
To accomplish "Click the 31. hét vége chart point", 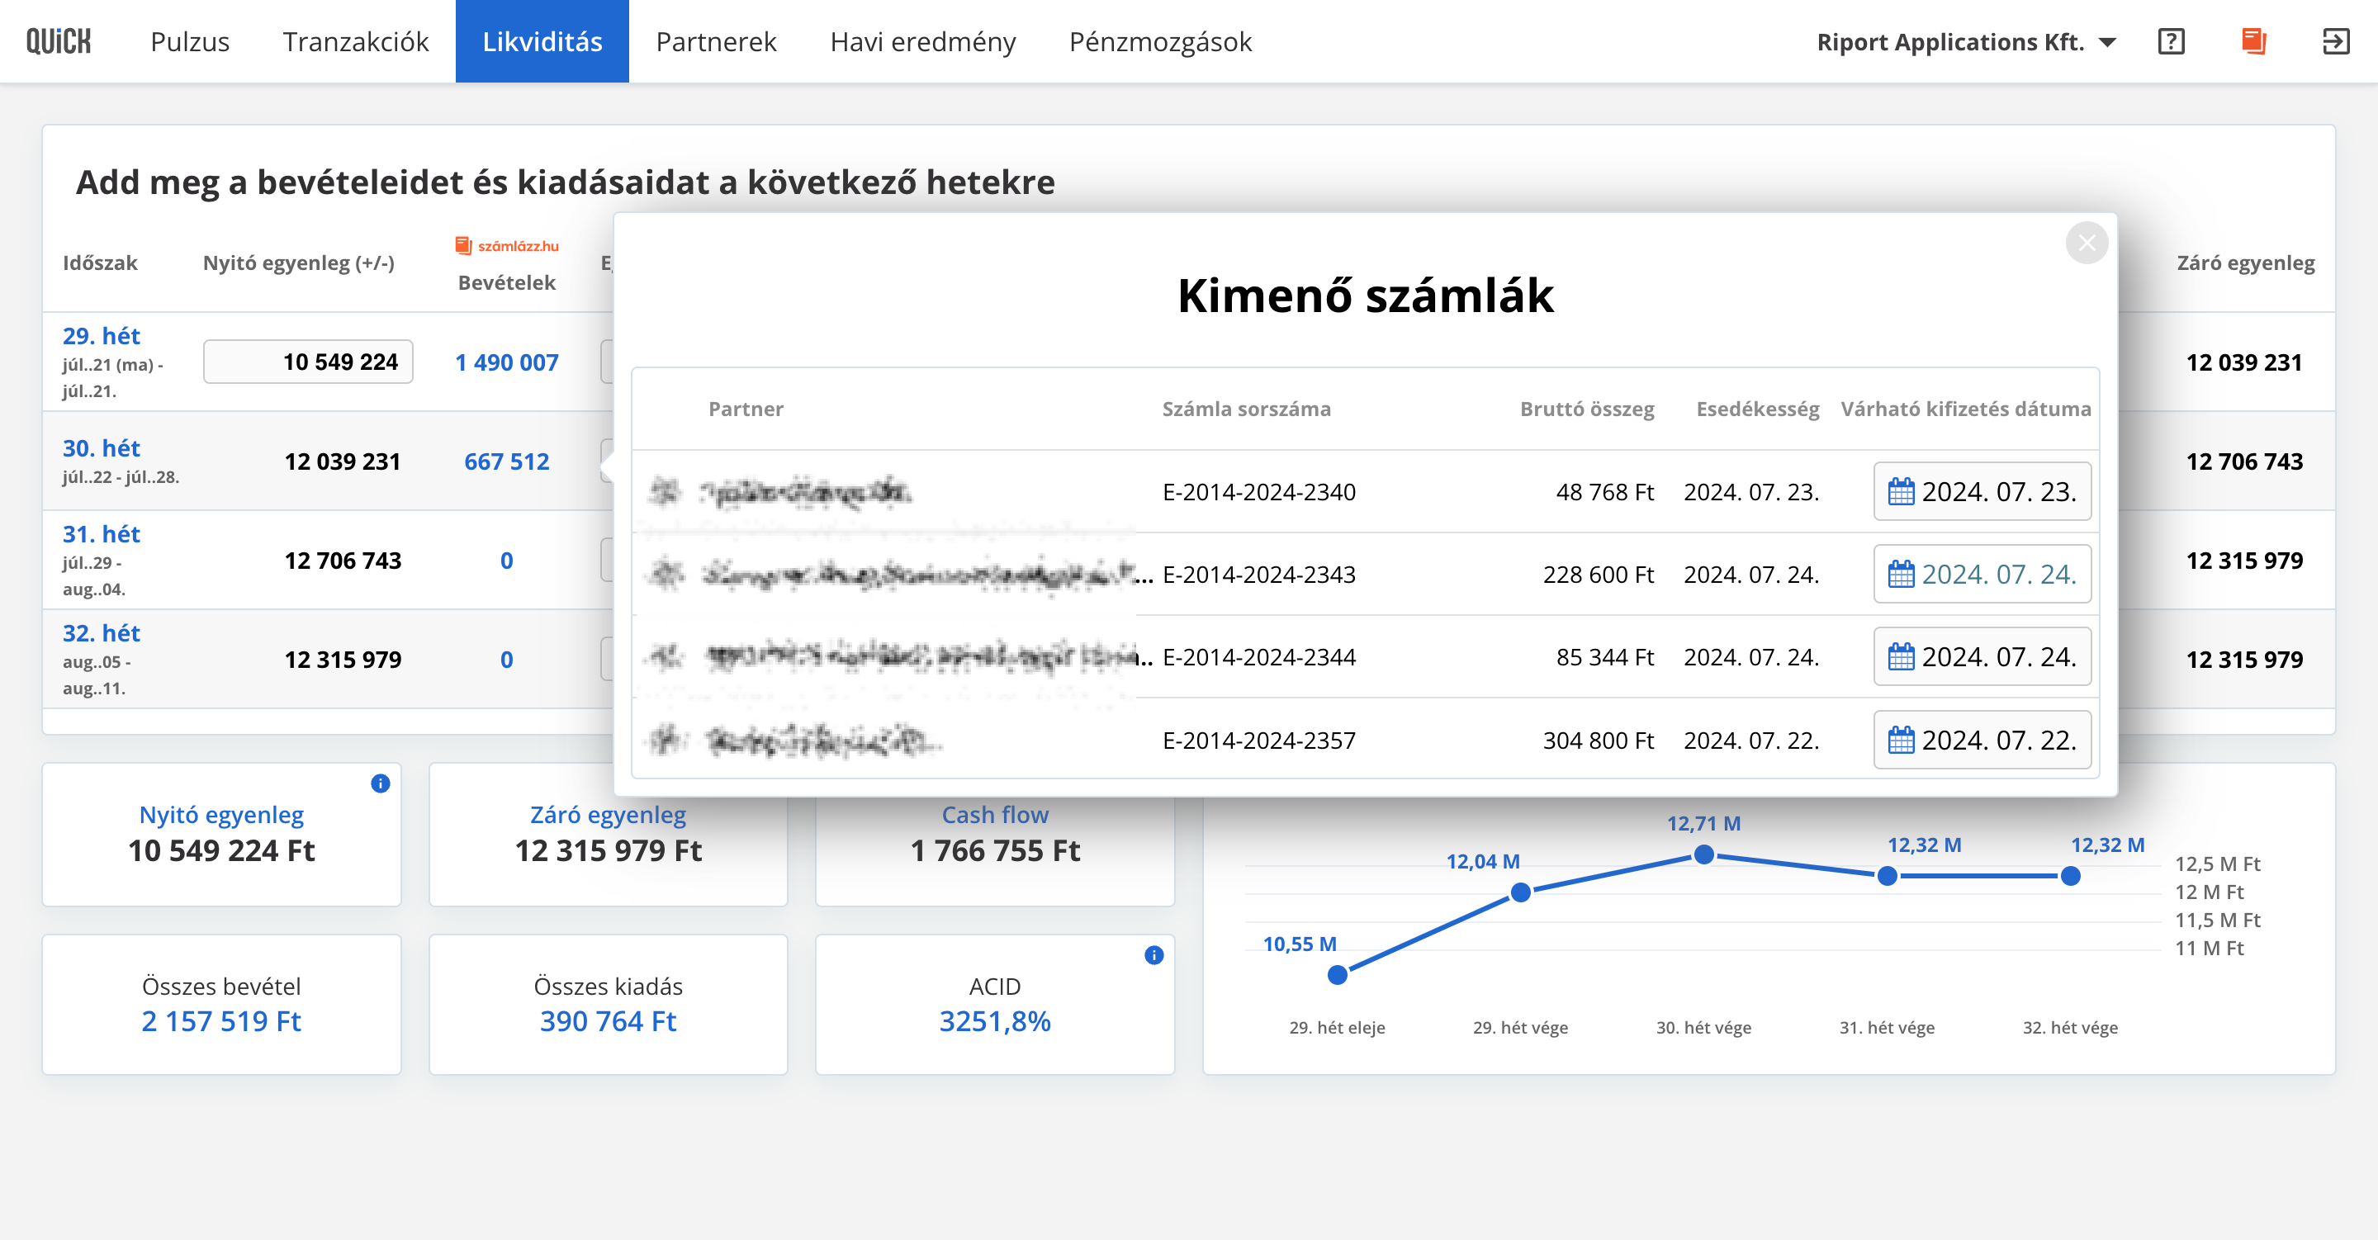I will click(1888, 876).
